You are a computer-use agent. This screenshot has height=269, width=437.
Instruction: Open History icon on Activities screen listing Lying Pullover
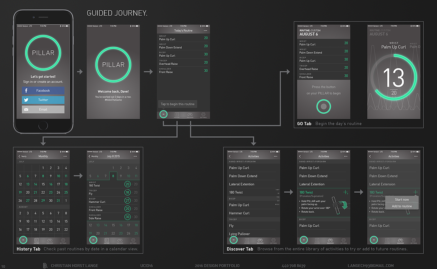pos(247,240)
